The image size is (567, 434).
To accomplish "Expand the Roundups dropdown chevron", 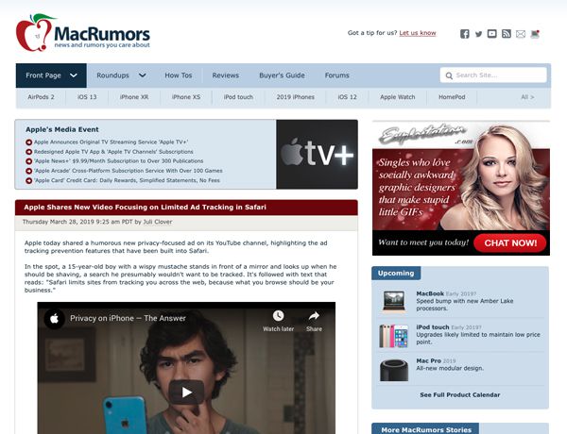I will click(x=143, y=75).
